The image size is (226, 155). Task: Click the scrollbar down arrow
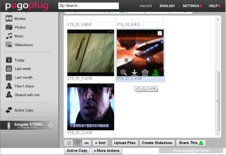pos(218,134)
